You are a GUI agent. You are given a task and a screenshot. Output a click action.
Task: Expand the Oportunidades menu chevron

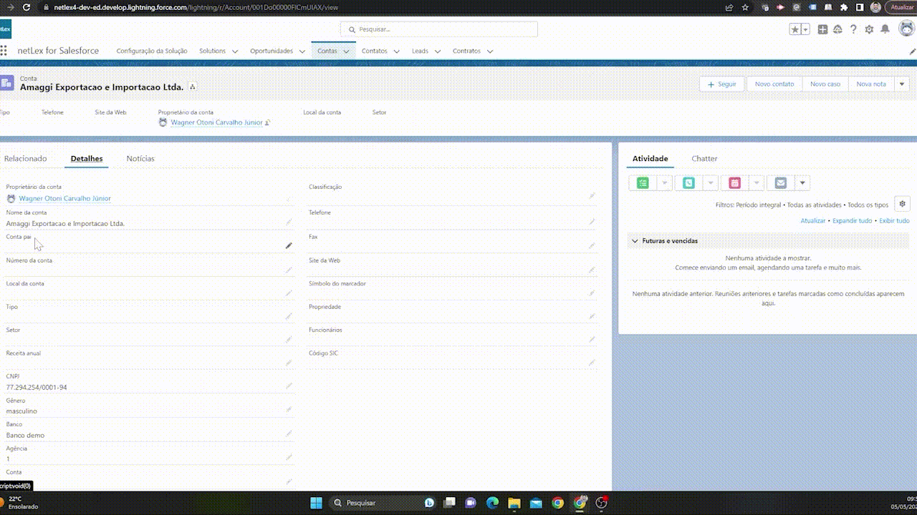[302, 51]
